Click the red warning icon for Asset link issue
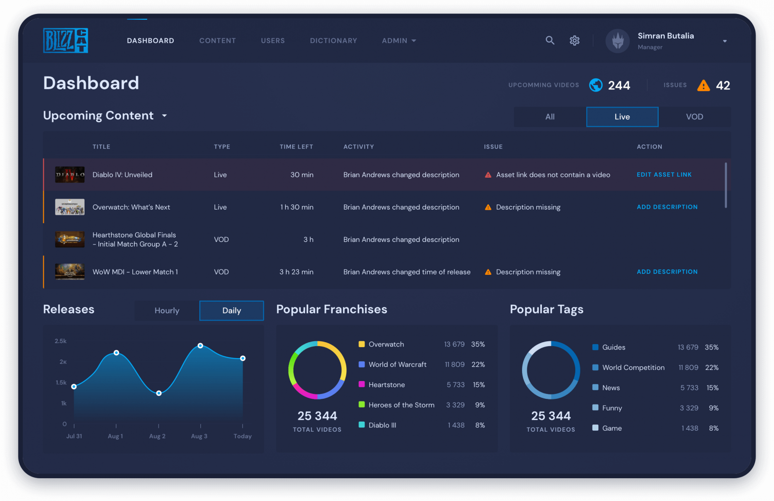 point(488,175)
